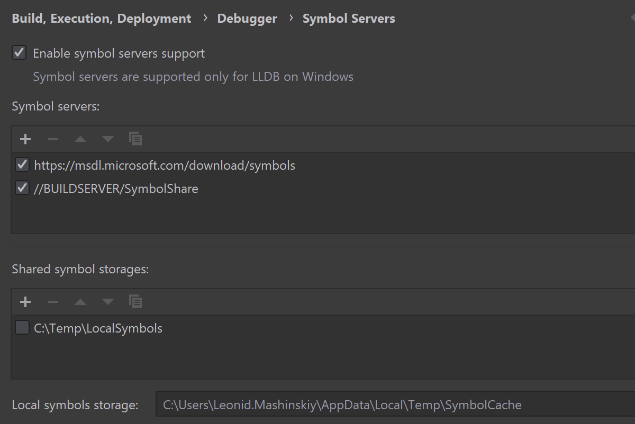The width and height of the screenshot is (635, 424).
Task: Copy the selected shared symbol storage
Action: click(x=135, y=302)
